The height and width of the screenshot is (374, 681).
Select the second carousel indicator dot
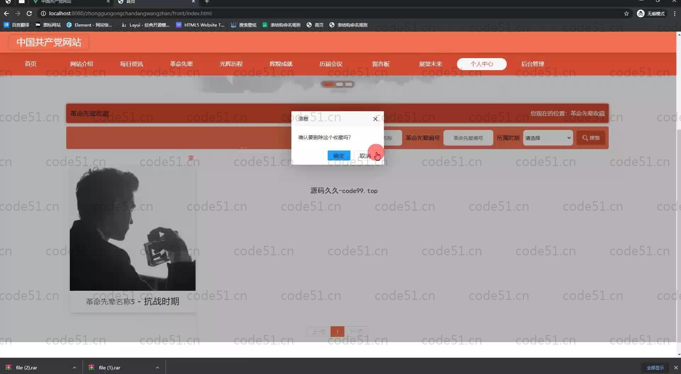(x=339, y=84)
